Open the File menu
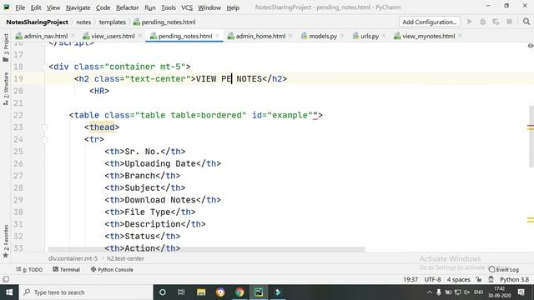 (x=20, y=7)
